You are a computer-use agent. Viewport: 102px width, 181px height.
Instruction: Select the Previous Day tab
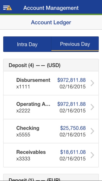75,44
